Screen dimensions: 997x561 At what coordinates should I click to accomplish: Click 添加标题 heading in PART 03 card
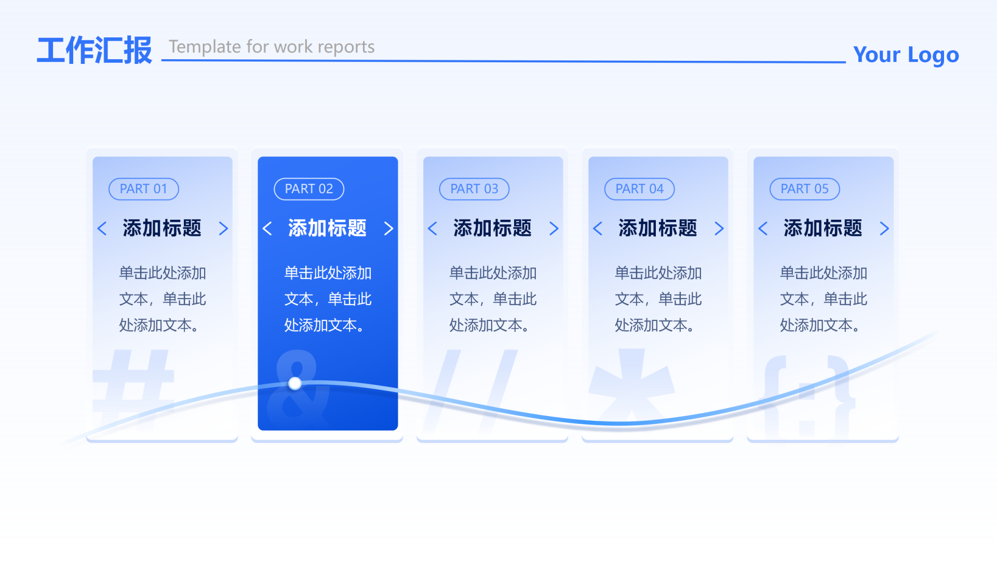[x=492, y=229]
